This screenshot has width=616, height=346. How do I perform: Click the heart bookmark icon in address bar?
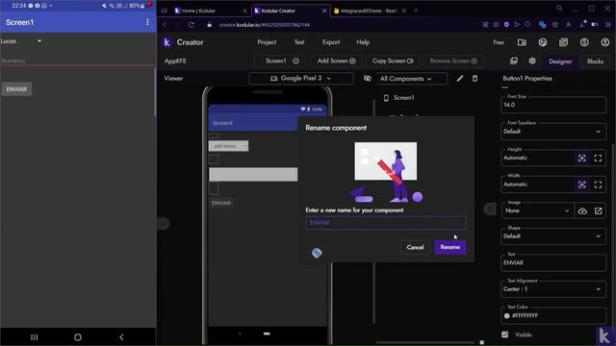click(527, 24)
